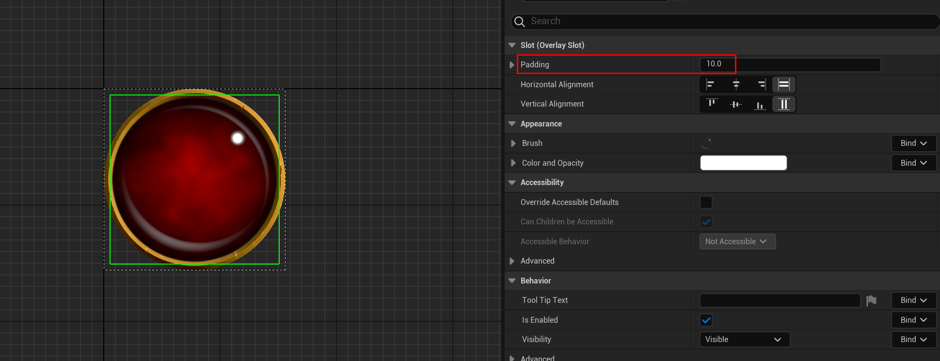This screenshot has height=361, width=940.
Task: Click the Horizontal Alignment label
Action: pos(557,84)
